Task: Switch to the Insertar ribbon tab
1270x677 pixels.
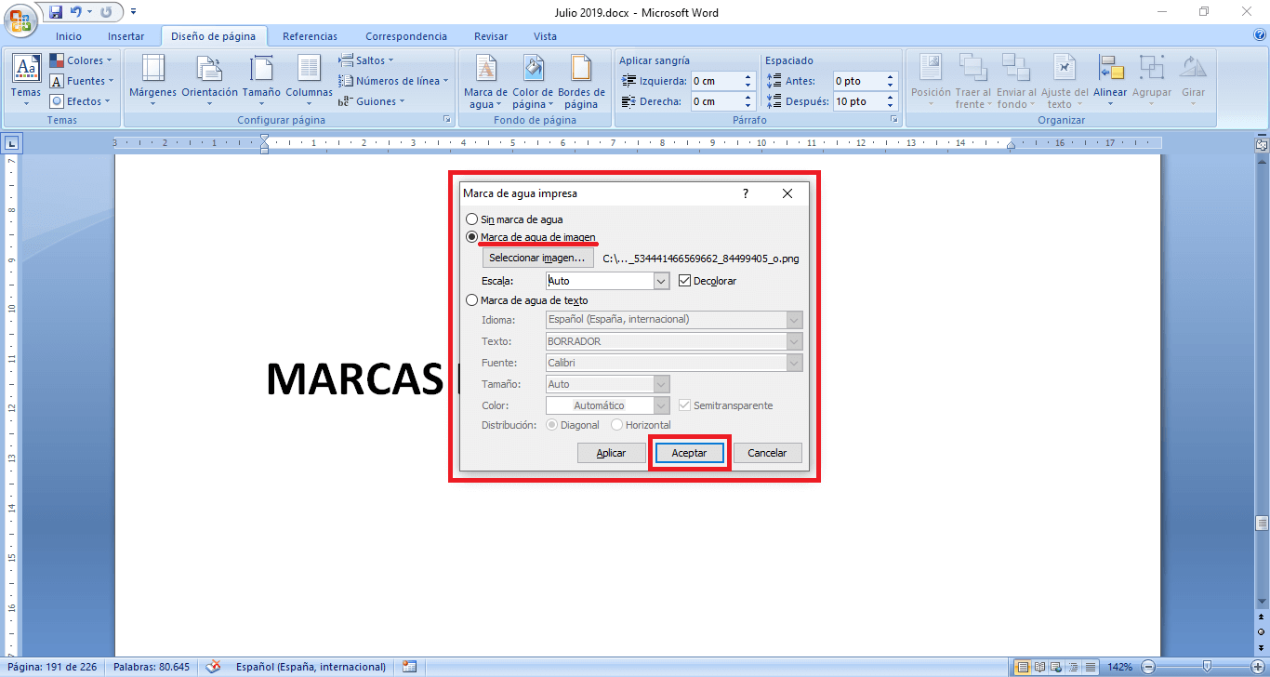Action: click(126, 36)
